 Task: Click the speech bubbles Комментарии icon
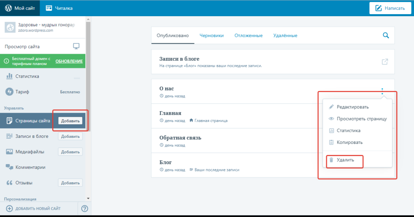pyautogui.click(x=10, y=167)
